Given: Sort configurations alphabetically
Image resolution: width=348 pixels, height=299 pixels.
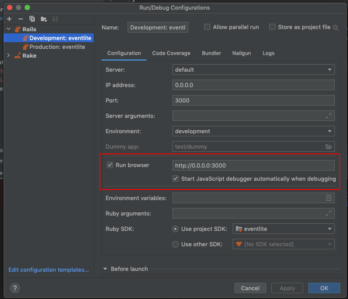Looking at the screenshot, I should 55,19.
